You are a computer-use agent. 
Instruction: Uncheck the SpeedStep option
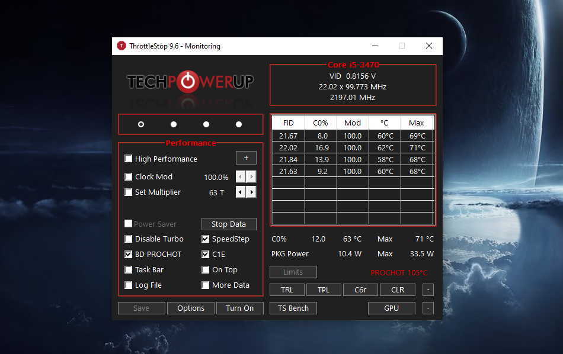tap(206, 239)
